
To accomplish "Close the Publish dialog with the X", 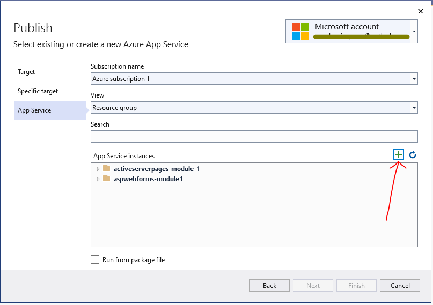I will tap(421, 11).
